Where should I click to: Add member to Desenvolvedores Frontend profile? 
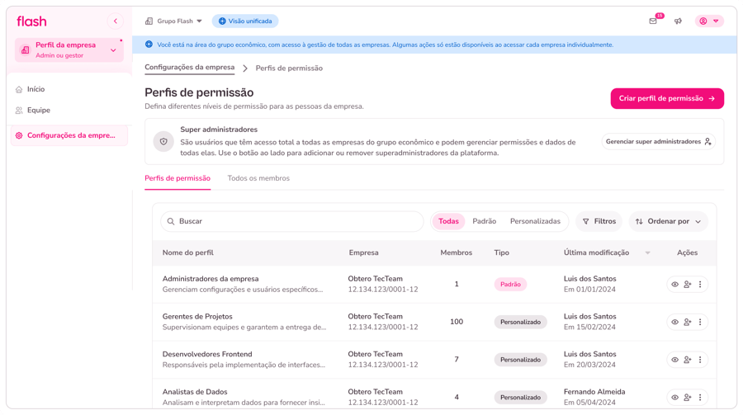(688, 360)
